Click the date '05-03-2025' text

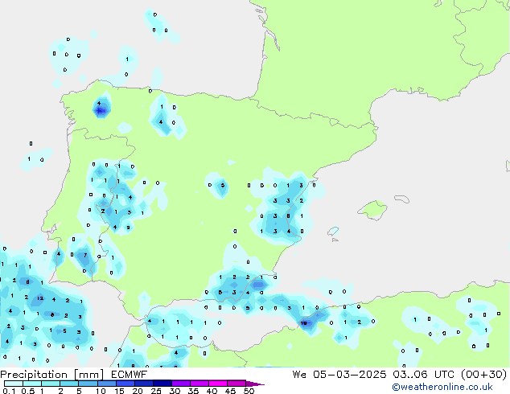point(350,375)
